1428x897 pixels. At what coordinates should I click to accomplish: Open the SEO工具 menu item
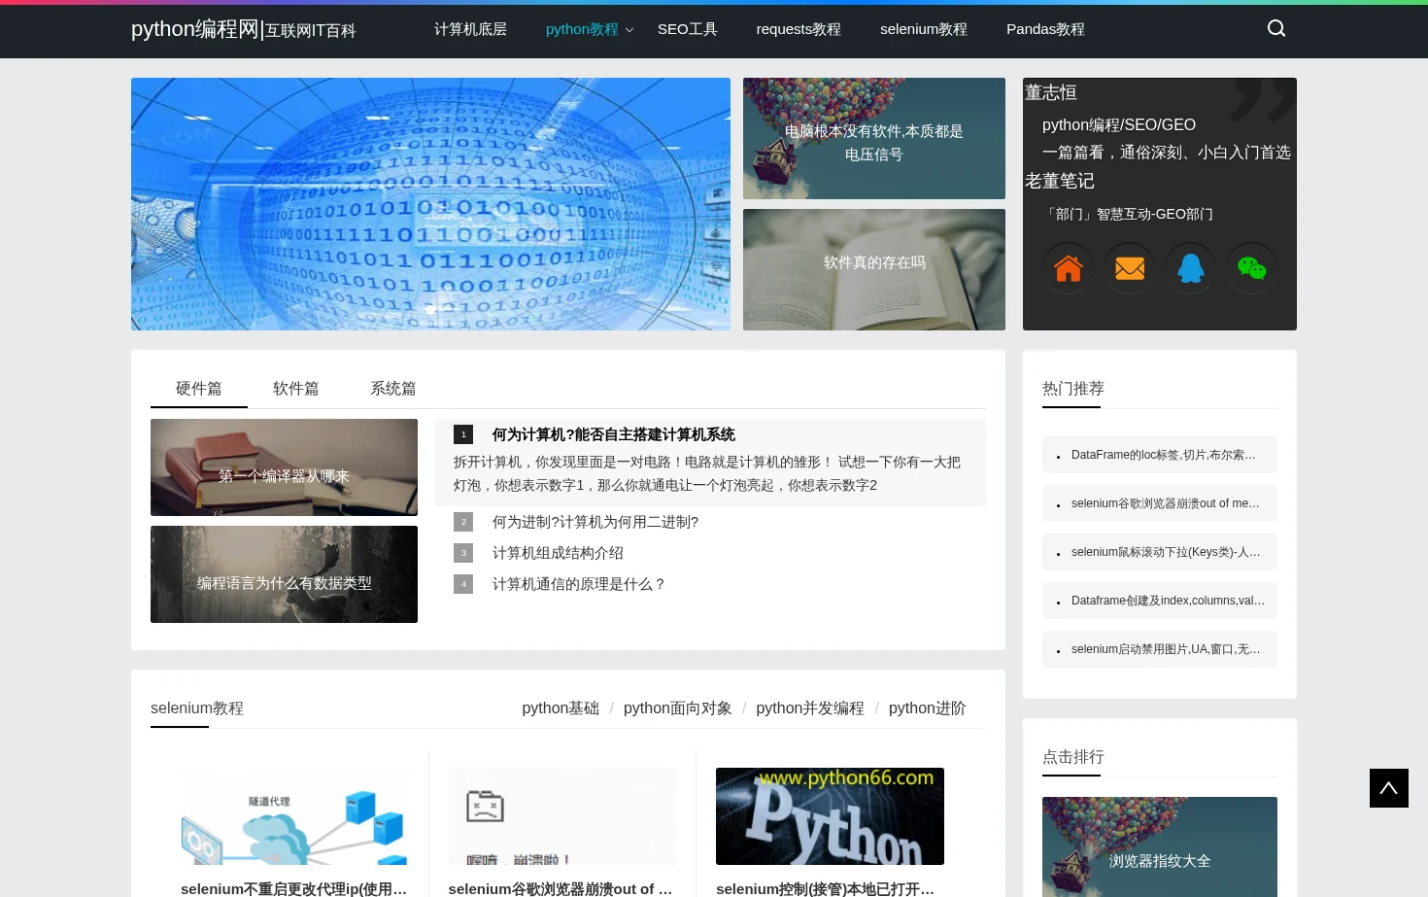coord(688,29)
